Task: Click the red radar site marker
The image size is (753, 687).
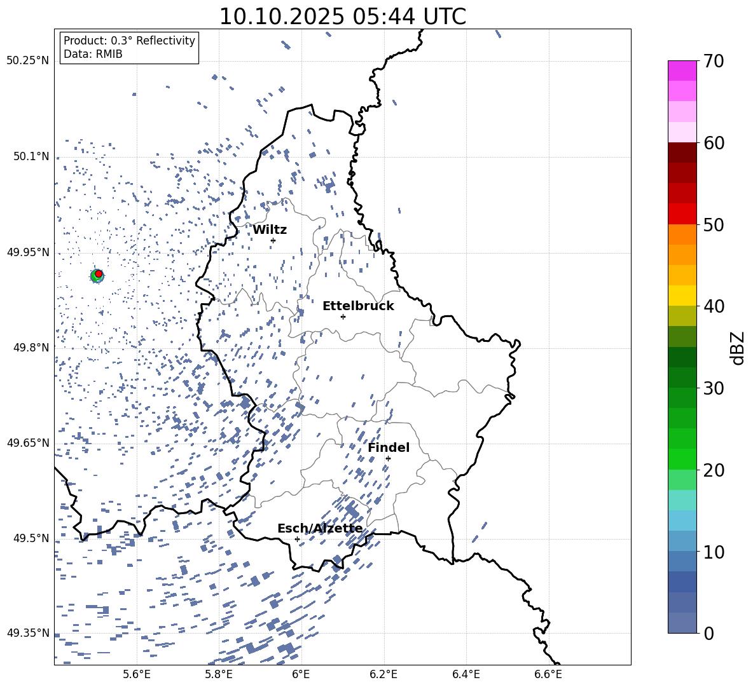Action: coord(99,274)
